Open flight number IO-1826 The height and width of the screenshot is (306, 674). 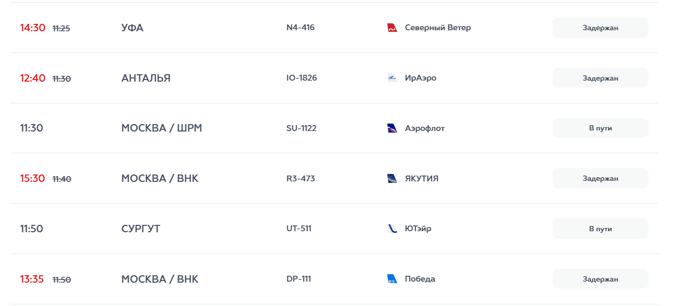pyautogui.click(x=302, y=78)
